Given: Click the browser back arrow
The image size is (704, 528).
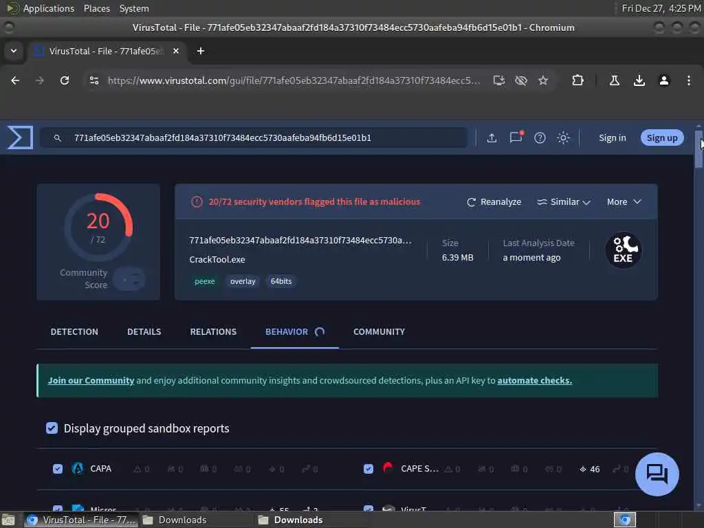Looking at the screenshot, I should coord(15,80).
